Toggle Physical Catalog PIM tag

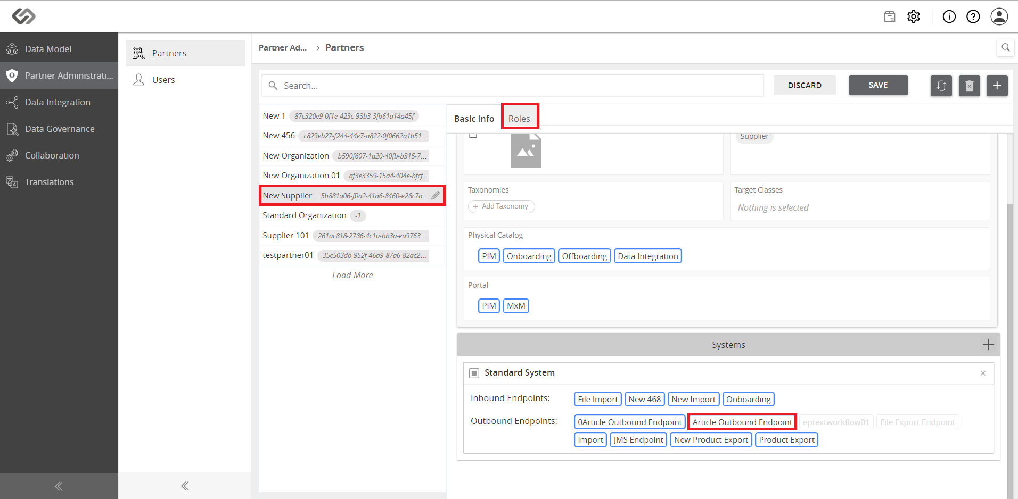click(489, 256)
